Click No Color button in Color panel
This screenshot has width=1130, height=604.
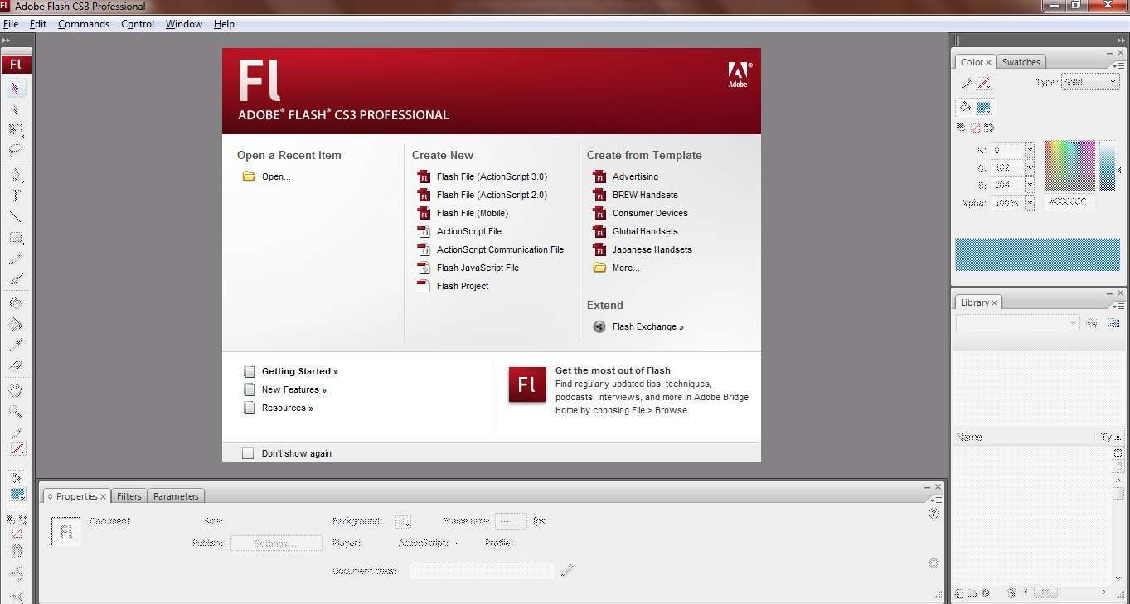pos(975,128)
